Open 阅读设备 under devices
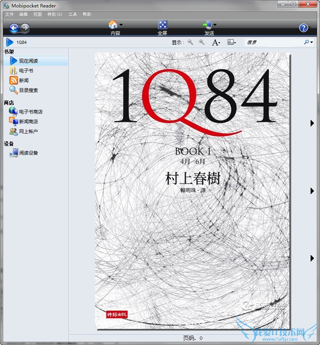 coord(28,153)
